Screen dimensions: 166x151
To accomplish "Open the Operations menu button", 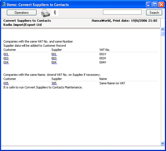I will (22, 13).
